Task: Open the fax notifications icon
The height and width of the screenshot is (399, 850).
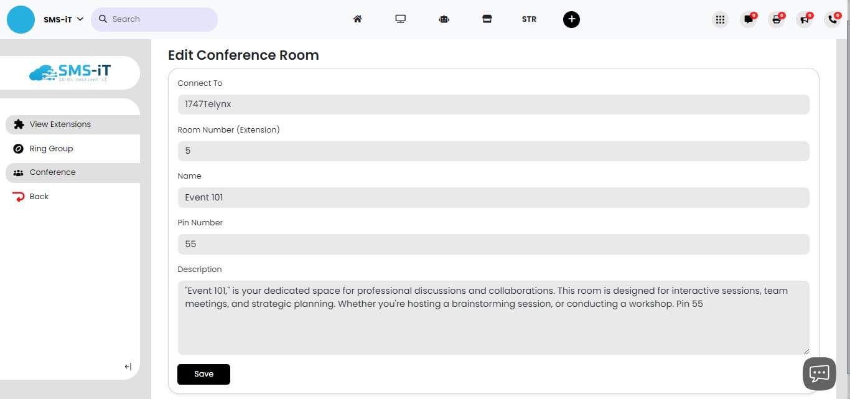Action: [x=775, y=19]
